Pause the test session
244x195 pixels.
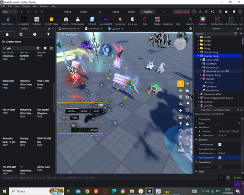point(28,12)
